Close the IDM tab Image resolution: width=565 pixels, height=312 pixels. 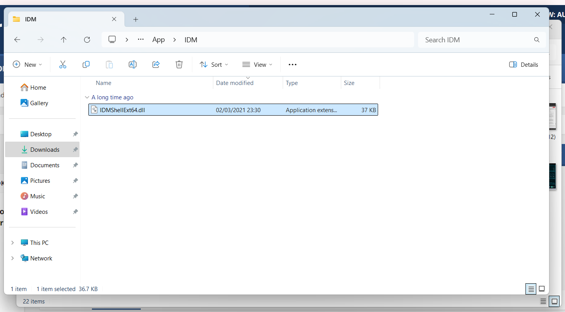114,19
